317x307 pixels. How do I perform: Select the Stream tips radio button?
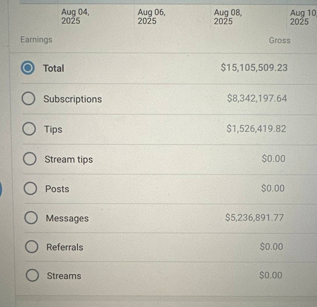pyautogui.click(x=30, y=159)
